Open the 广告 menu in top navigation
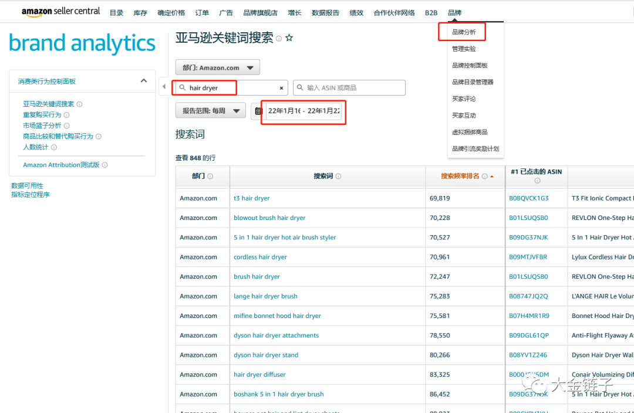Image resolution: width=634 pixels, height=413 pixels. 225,12
